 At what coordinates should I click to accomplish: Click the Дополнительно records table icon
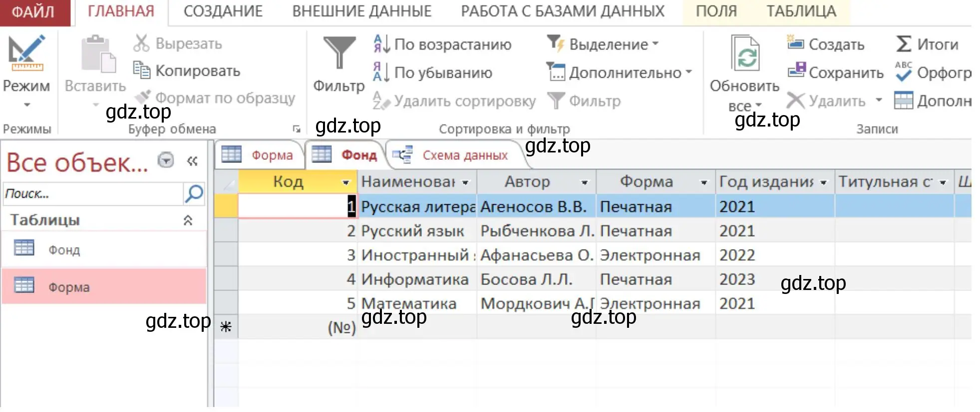tap(904, 100)
